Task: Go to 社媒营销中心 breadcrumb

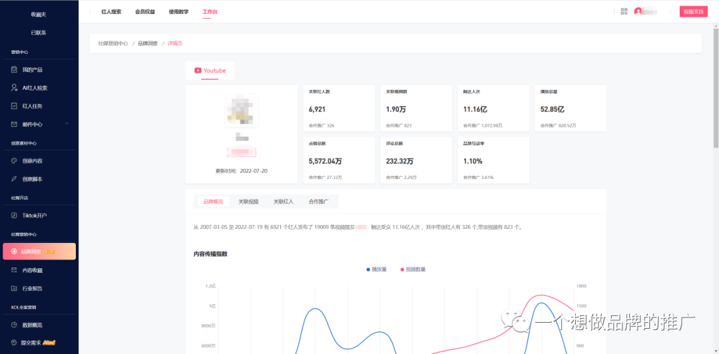Action: [113, 43]
